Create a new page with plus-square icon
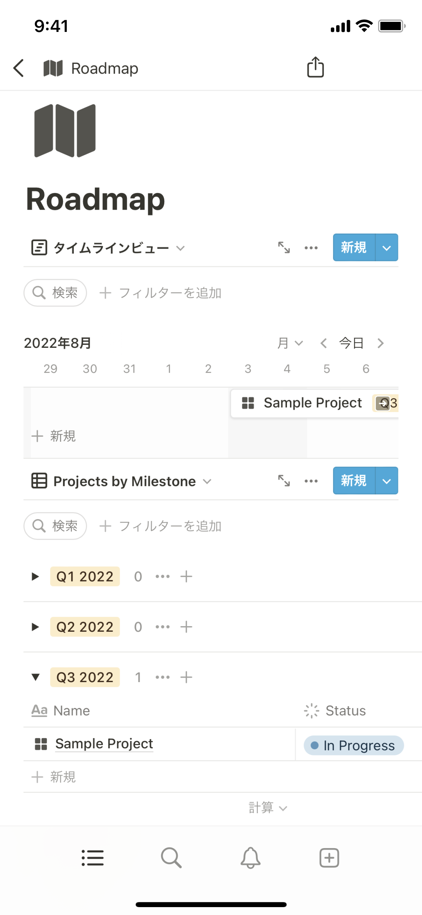Screen dimensions: 422x915 tap(329, 858)
